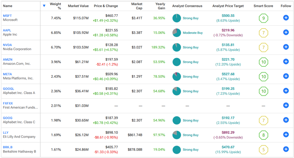294x158 pixels.
Task: Click the blue sort arrow beside Weight
Action: pyautogui.click(x=44, y=6)
